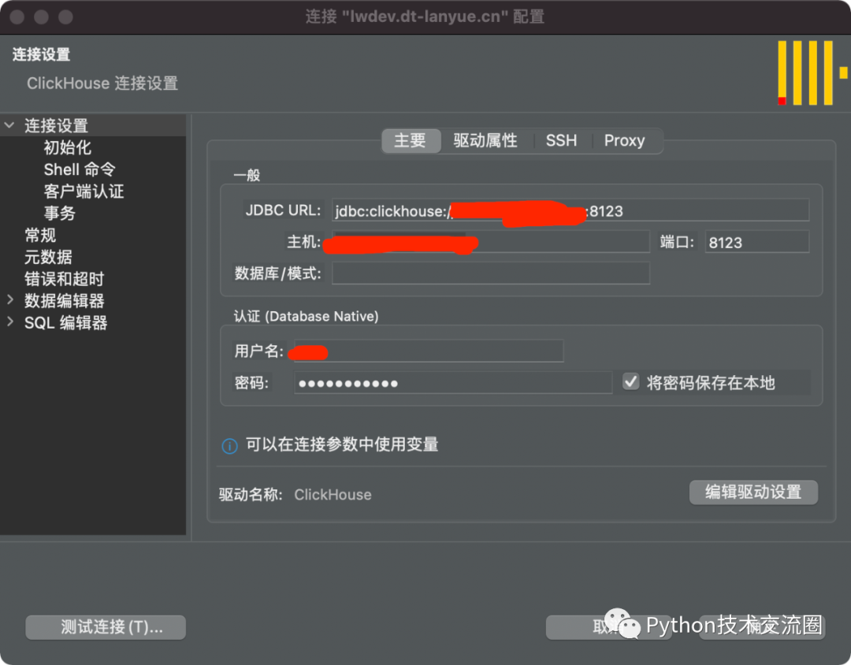This screenshot has height=665, width=851.
Task: Click the 测试连接 (T)... button
Action: [x=106, y=627]
